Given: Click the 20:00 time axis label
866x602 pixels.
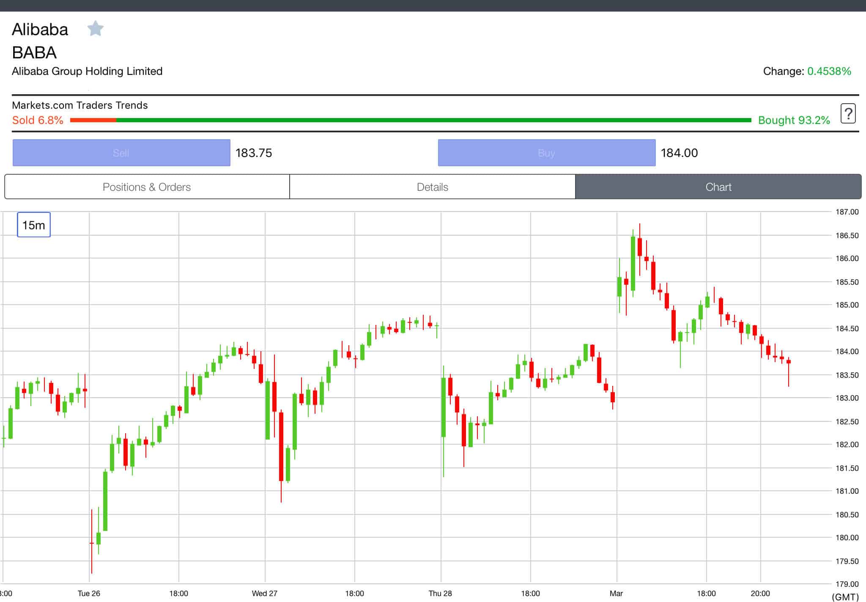Looking at the screenshot, I should point(760,593).
